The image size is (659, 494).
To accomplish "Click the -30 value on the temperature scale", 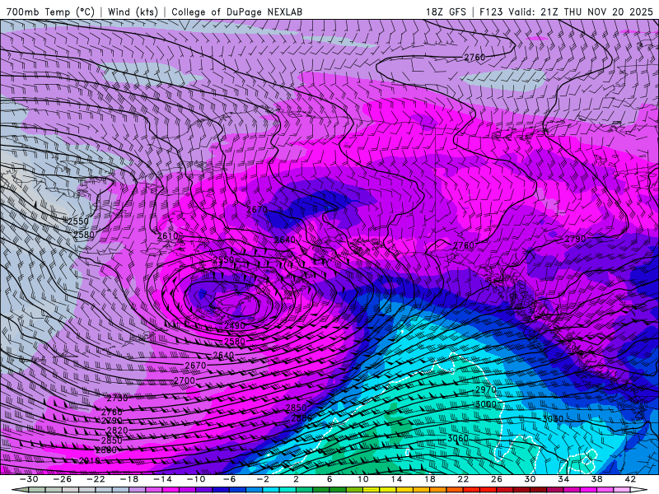I will tap(29, 479).
